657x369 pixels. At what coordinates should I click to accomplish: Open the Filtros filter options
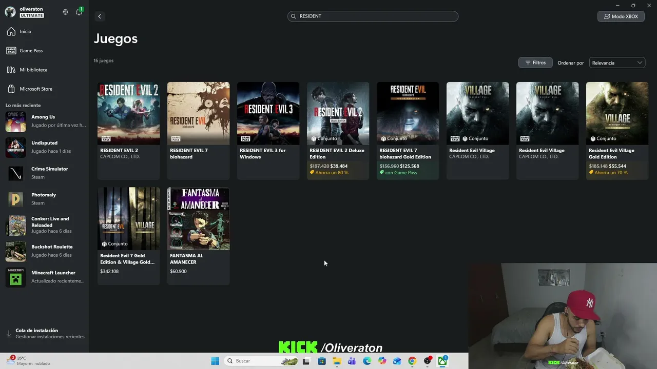[x=535, y=63]
